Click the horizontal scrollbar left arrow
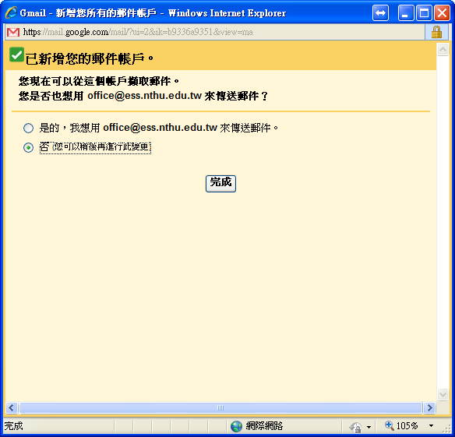This screenshot has width=455, height=437. tap(12, 407)
